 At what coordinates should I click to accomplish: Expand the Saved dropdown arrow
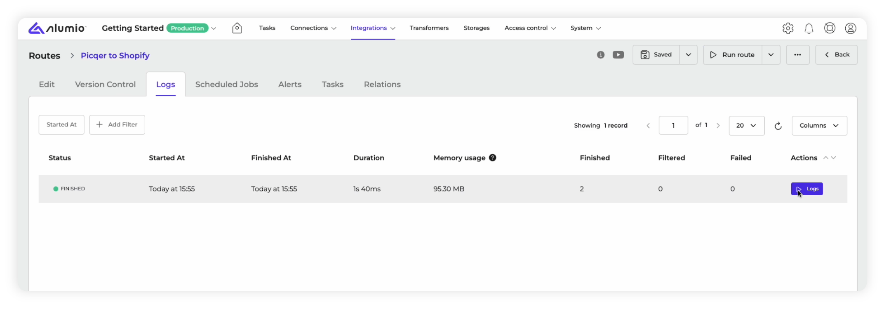(x=688, y=55)
